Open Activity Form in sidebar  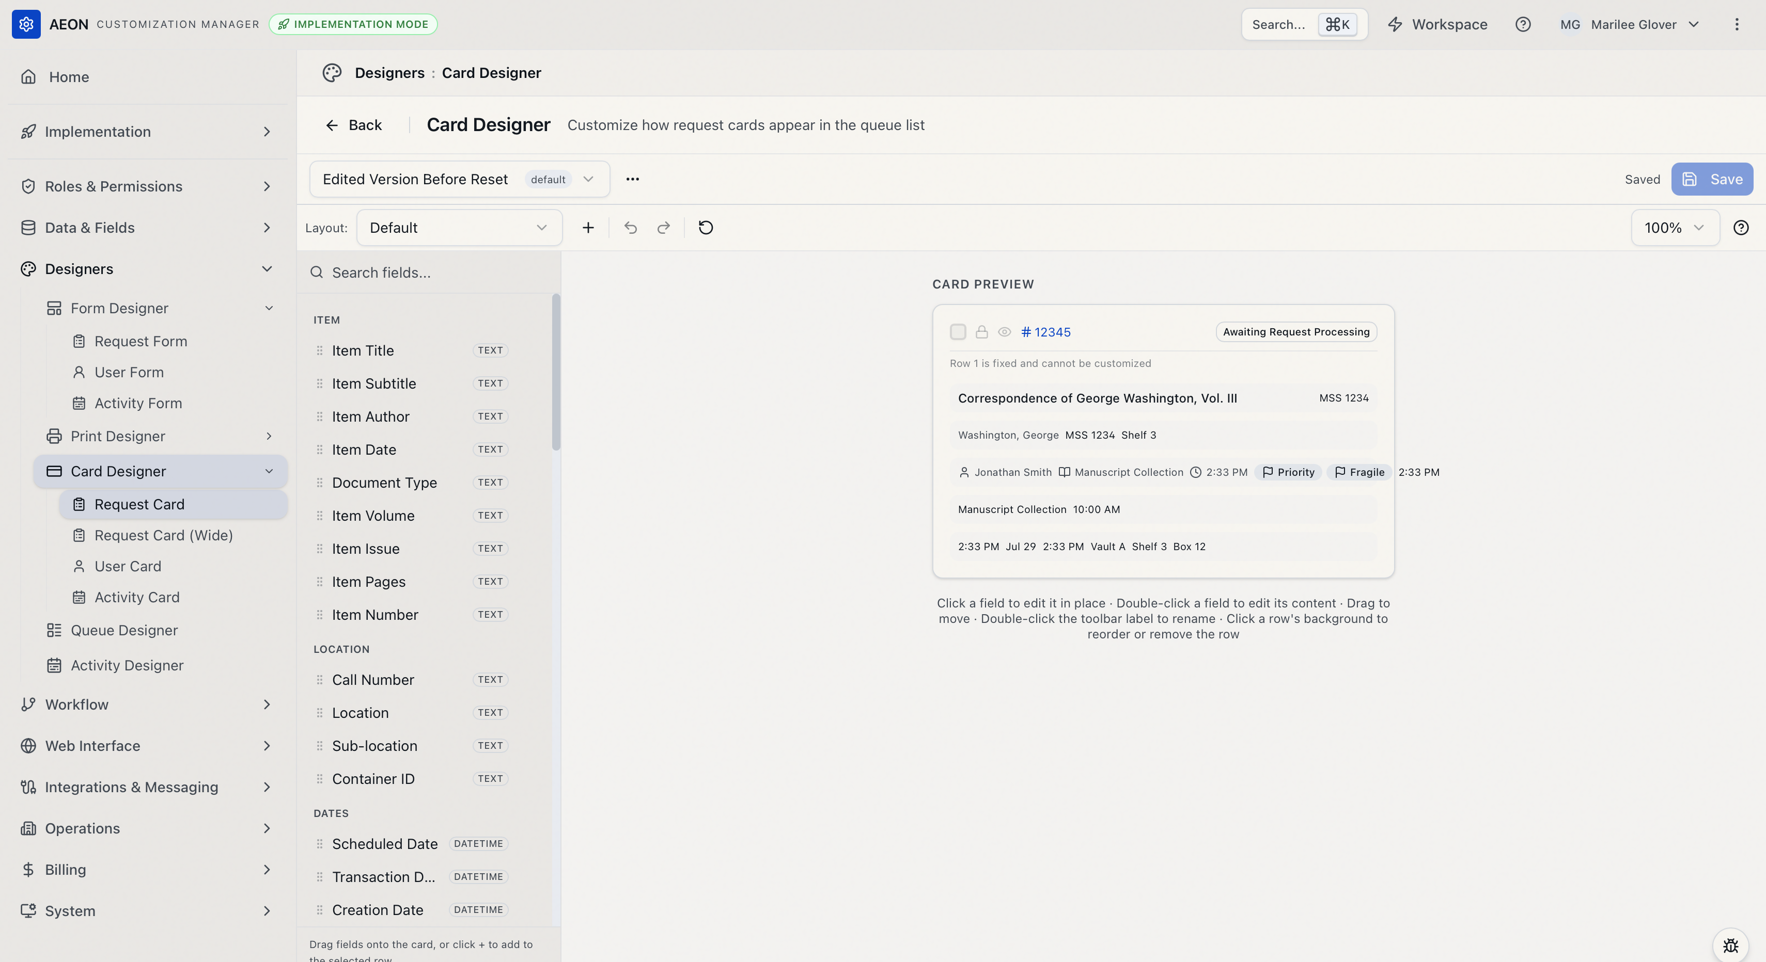click(x=173, y=403)
